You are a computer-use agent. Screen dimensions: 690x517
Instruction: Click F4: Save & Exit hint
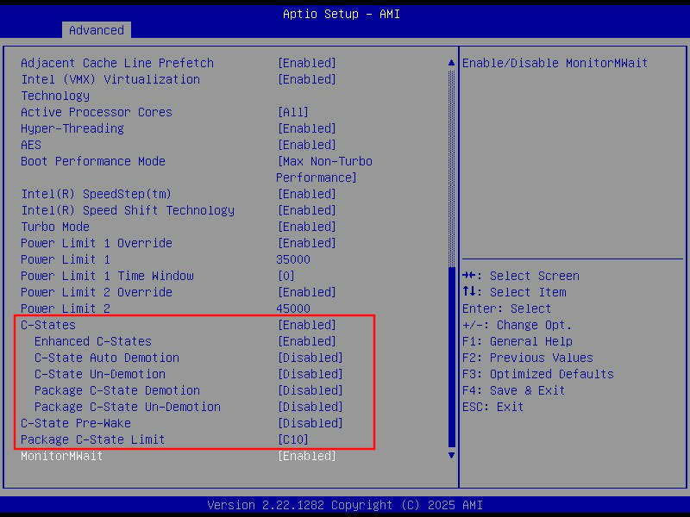click(513, 390)
